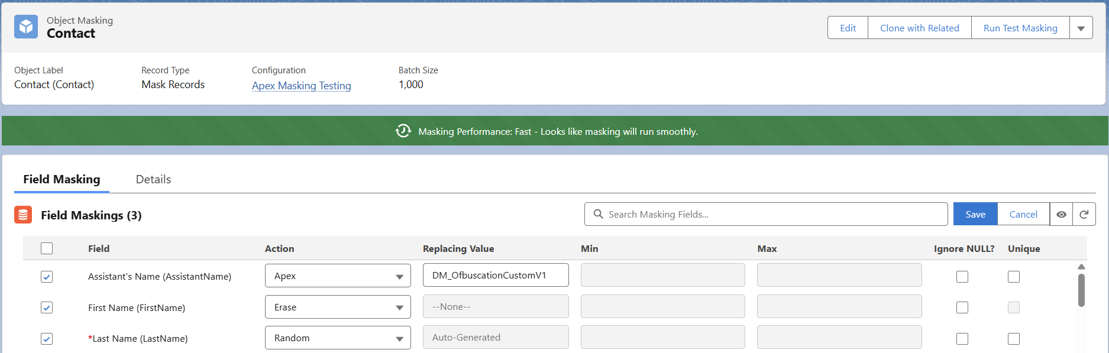Click the masking performance clock icon
Screen dimensions: 1109x353
point(403,131)
